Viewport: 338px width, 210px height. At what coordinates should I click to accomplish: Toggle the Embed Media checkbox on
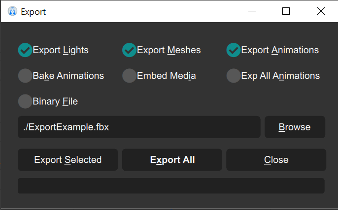(129, 76)
